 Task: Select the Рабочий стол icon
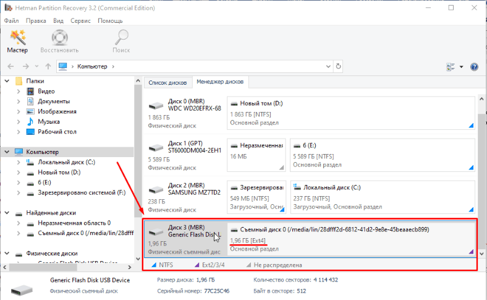tap(30, 132)
